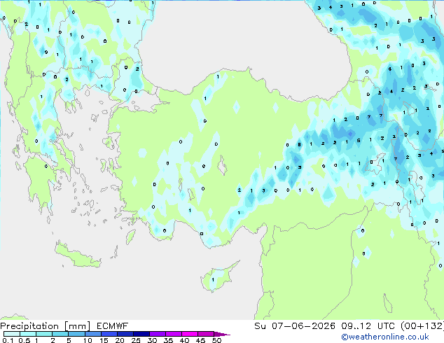444x343 pixels.
Task: Click the legend swatch between 0.1 and 0.5
Action: click(x=12, y=334)
